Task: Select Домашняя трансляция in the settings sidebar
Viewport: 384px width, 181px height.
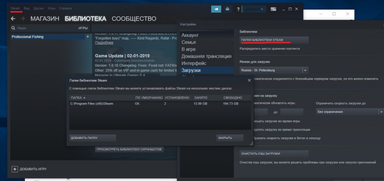Action: tap(206, 57)
